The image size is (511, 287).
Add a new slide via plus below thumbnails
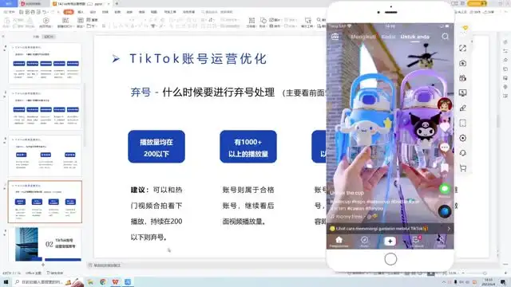click(x=42, y=265)
